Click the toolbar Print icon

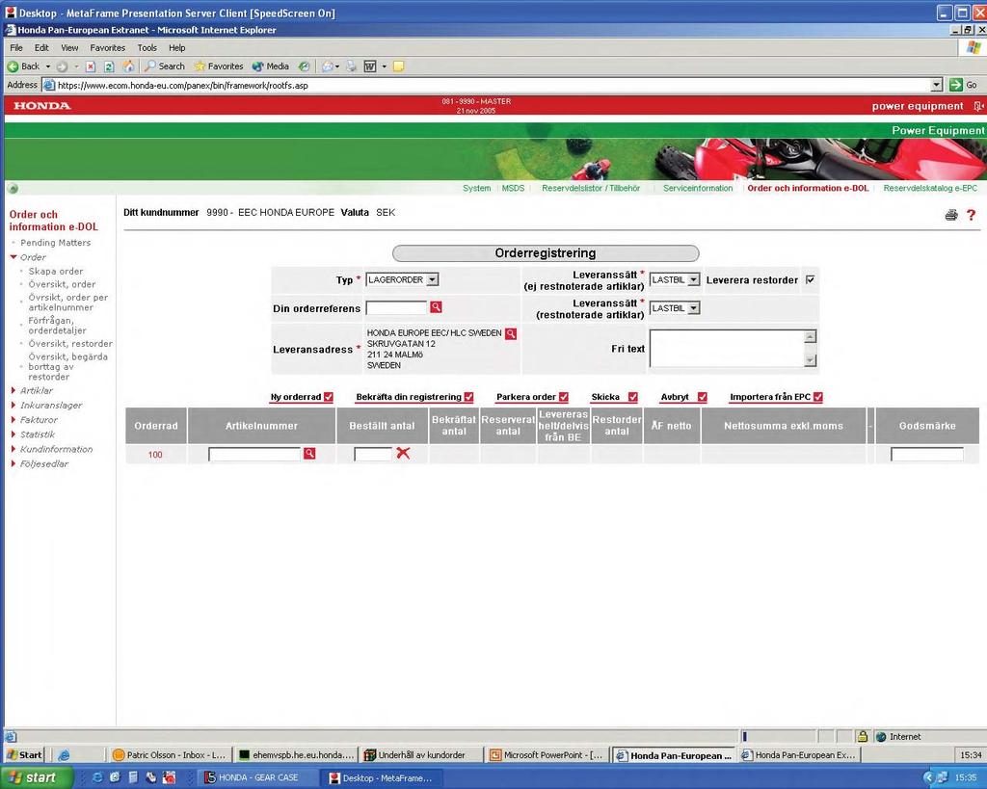(x=351, y=66)
